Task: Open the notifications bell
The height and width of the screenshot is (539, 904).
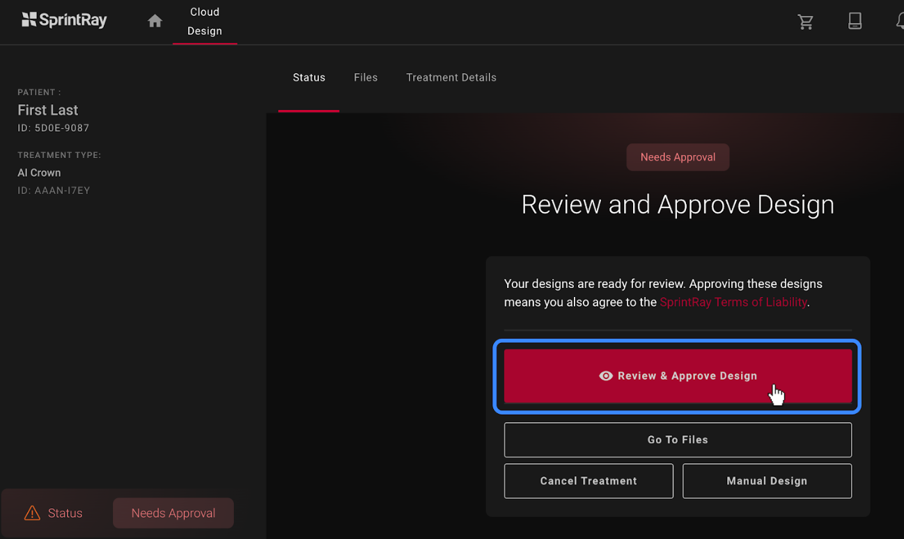Action: point(900,22)
